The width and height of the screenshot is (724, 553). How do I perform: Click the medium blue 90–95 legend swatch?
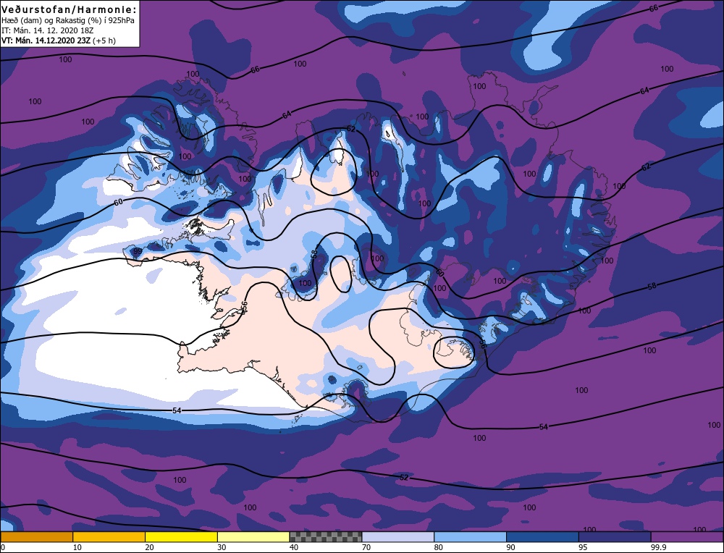tap(542, 537)
